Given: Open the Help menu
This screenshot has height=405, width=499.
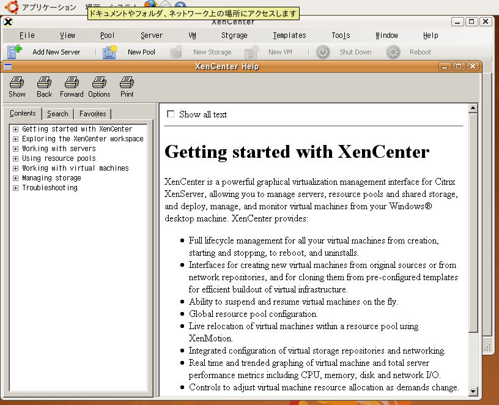Looking at the screenshot, I should click(431, 35).
